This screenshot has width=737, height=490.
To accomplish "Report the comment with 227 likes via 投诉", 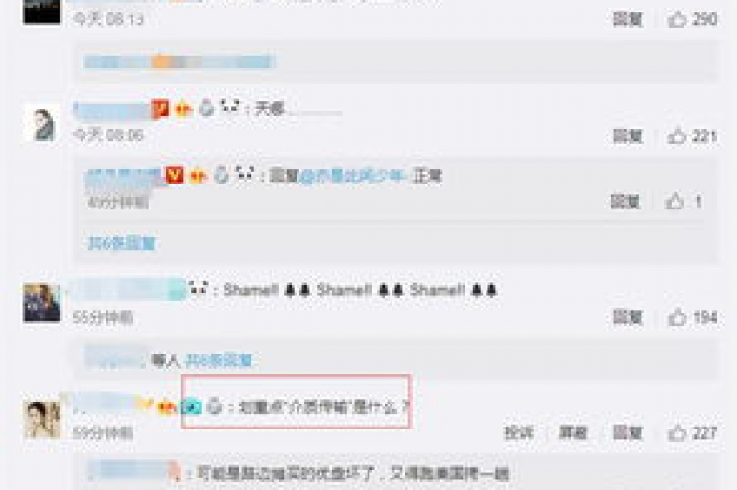I will point(519,432).
